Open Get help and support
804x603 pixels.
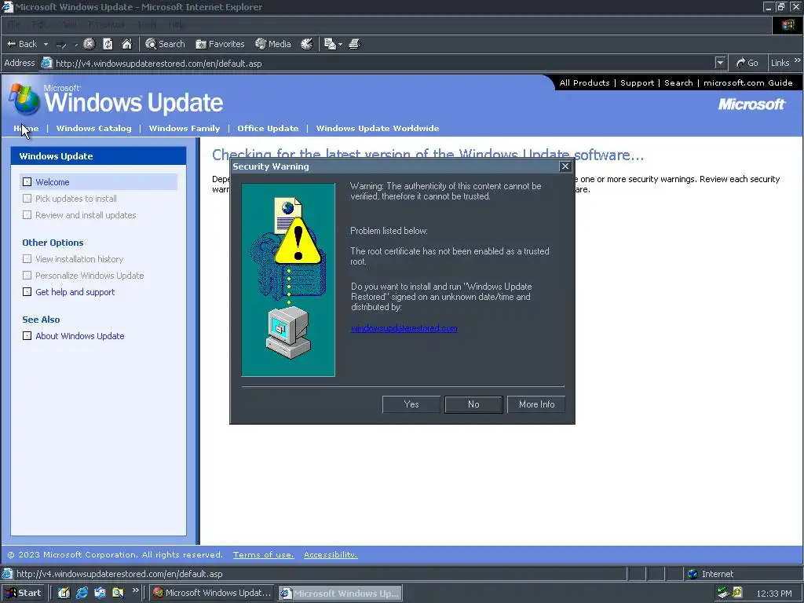coord(75,292)
